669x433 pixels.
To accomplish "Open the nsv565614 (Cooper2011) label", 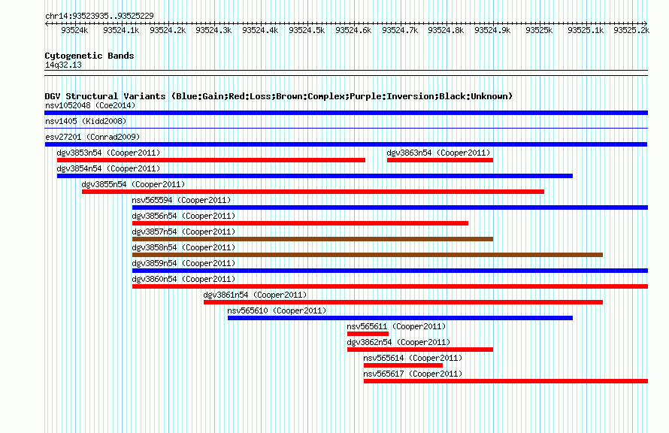I will coord(413,358).
